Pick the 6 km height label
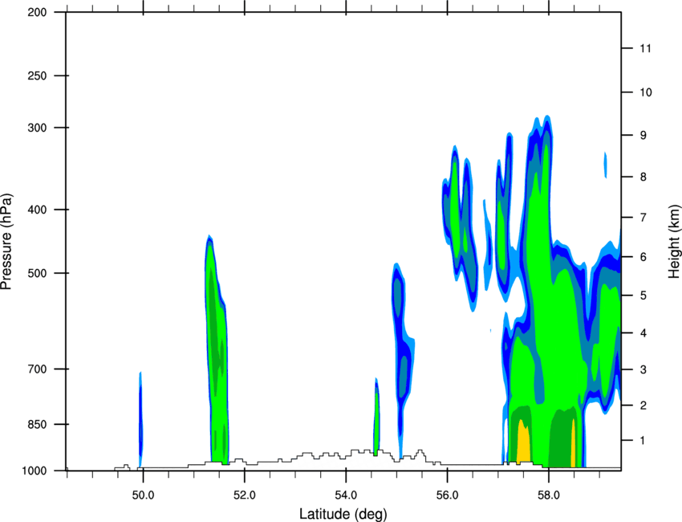682x522 pixels. tap(643, 257)
